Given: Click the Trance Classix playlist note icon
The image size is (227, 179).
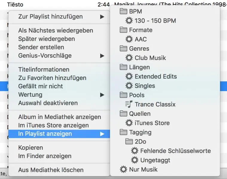Looking at the screenshot, I should tap(129, 104).
